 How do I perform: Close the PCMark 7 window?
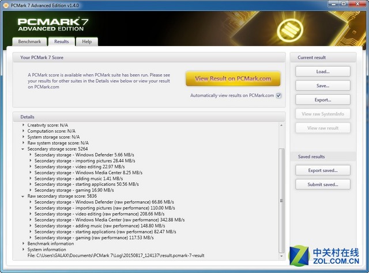coord(358,4)
